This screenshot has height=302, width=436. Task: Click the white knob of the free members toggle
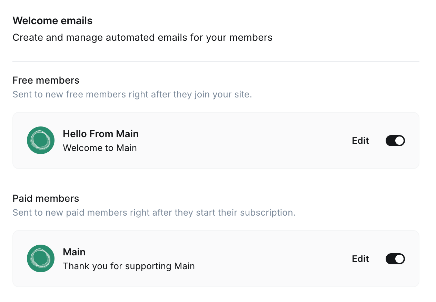click(399, 141)
